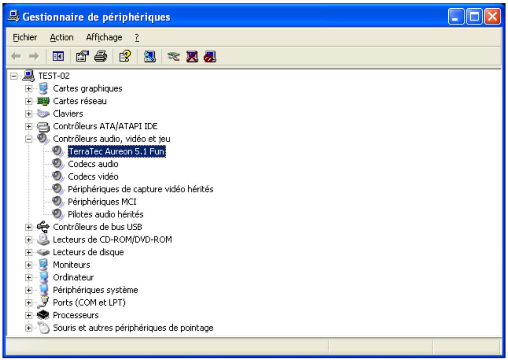Select Périphériques MCI label
Viewport: 508px width, 360px height.
tap(102, 202)
